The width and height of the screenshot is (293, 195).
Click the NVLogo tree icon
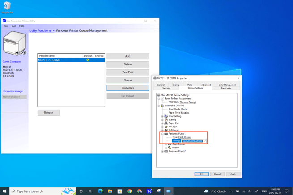pyautogui.click(x=166, y=127)
